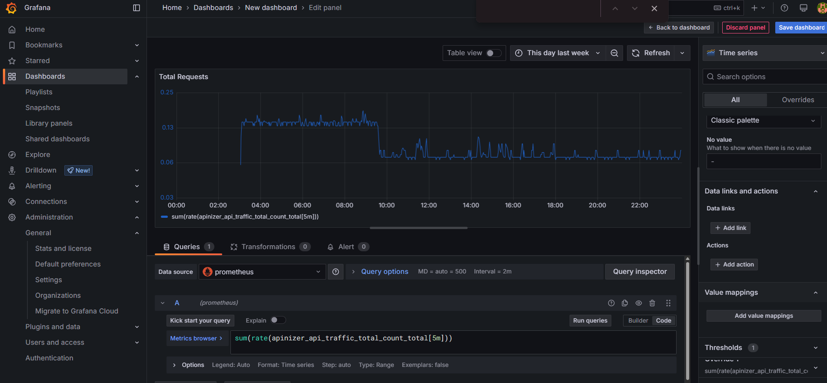The height and width of the screenshot is (383, 827).
Task: Grab the query A drag handle icon
Action: pyautogui.click(x=668, y=303)
